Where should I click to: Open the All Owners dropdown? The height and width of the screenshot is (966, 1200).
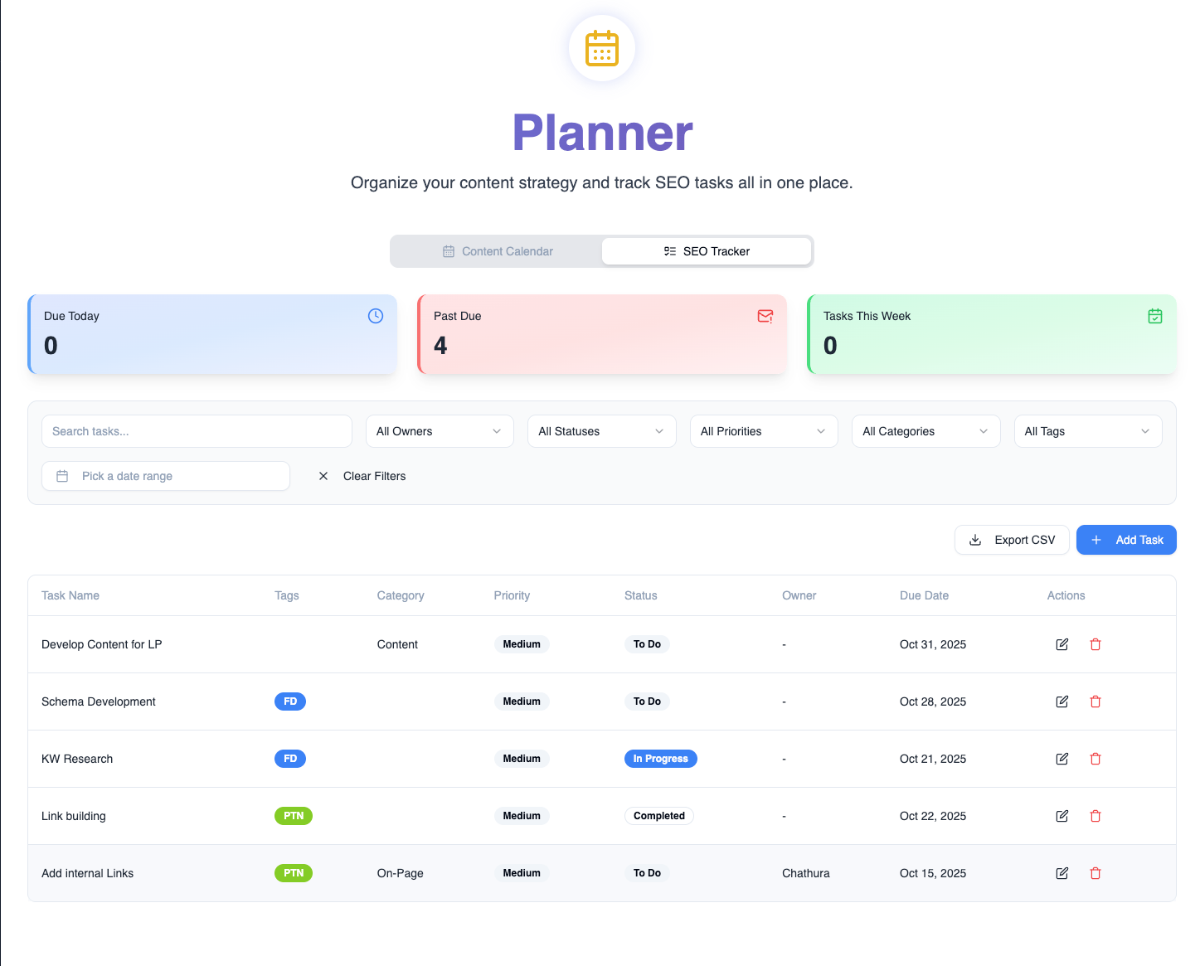[x=440, y=431]
